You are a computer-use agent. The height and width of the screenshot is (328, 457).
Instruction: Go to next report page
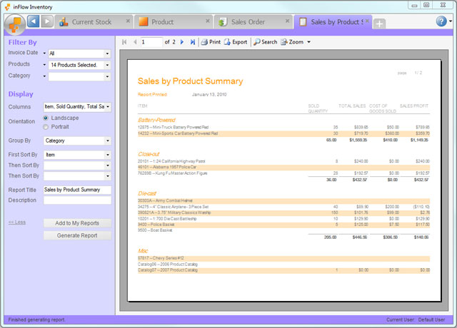(182, 42)
